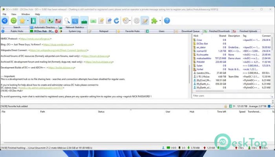Image resolution: width=275 pixels, height=157 pixels.
Task: Click the green slots icon beside 1/0/0
Action: (168, 148)
